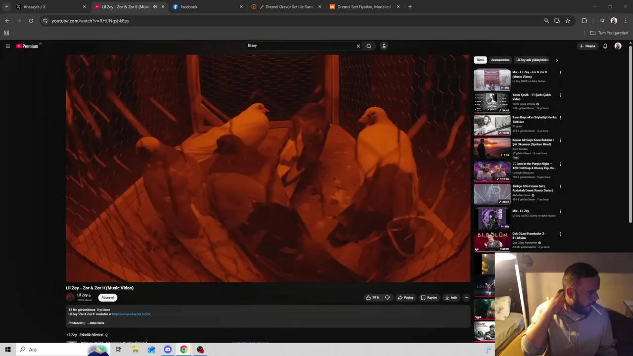Reload the YouTube page
633x356 pixels.
point(31,21)
